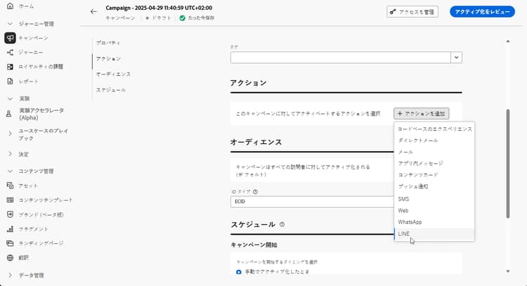
Task: Jump to オーディエンス section tab
Action: click(x=113, y=74)
